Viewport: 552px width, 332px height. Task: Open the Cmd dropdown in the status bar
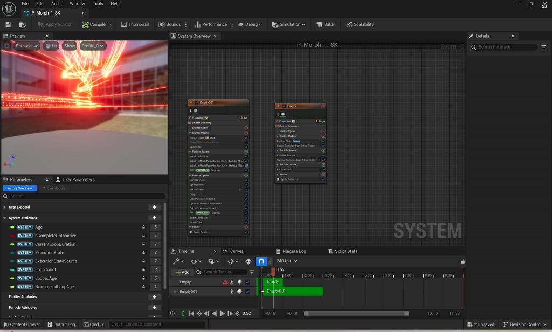coord(94,324)
